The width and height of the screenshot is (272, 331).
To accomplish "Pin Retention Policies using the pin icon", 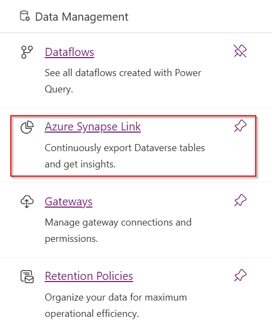I will [240, 275].
